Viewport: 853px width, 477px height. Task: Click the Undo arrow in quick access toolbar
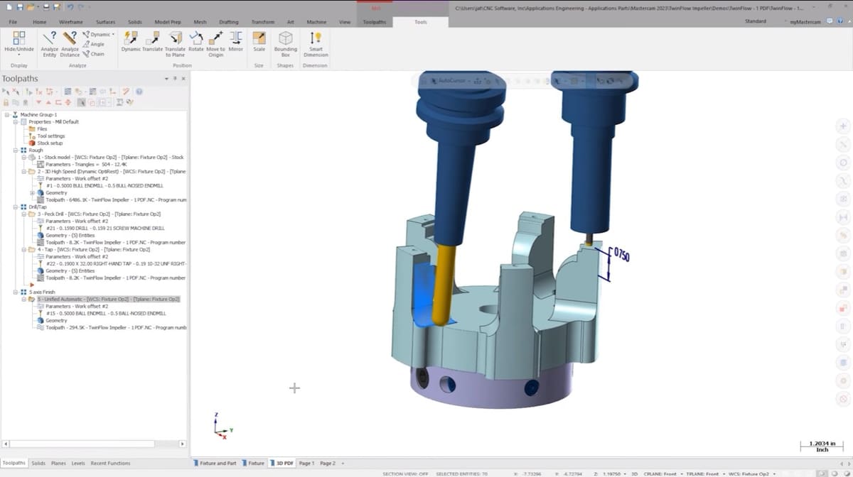[x=69, y=7]
